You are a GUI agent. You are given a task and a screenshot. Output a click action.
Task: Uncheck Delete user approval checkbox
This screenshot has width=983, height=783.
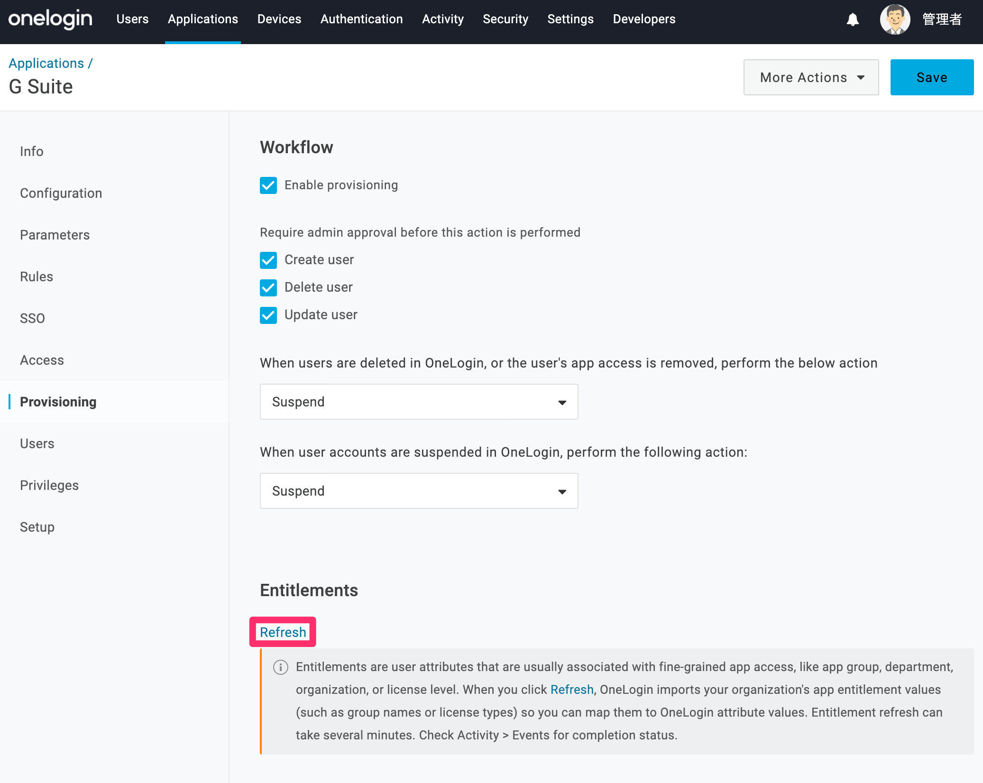coord(268,288)
